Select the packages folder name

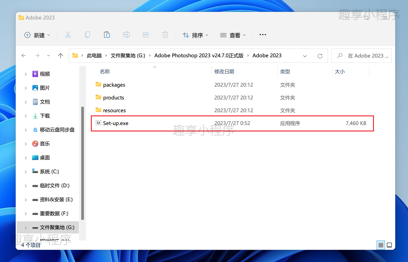(114, 85)
